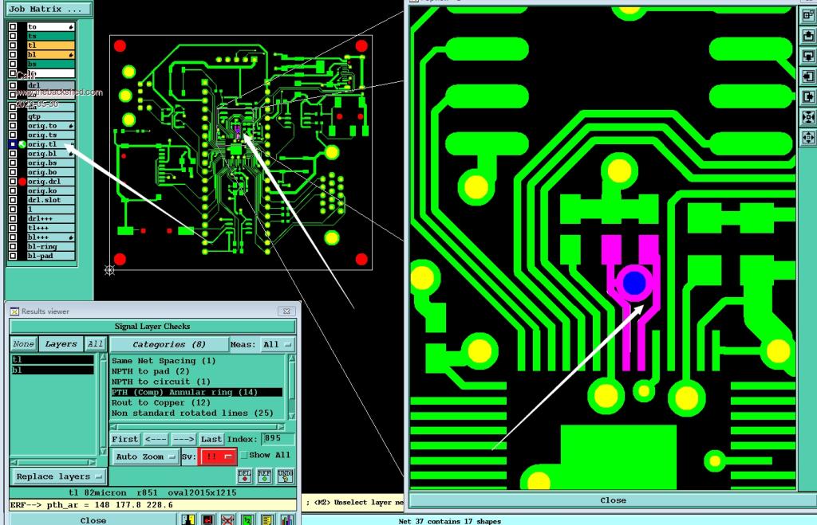817x525 pixels.
Task: Toggle the checkbox for orig.drl layer
Action: [x=13, y=182]
